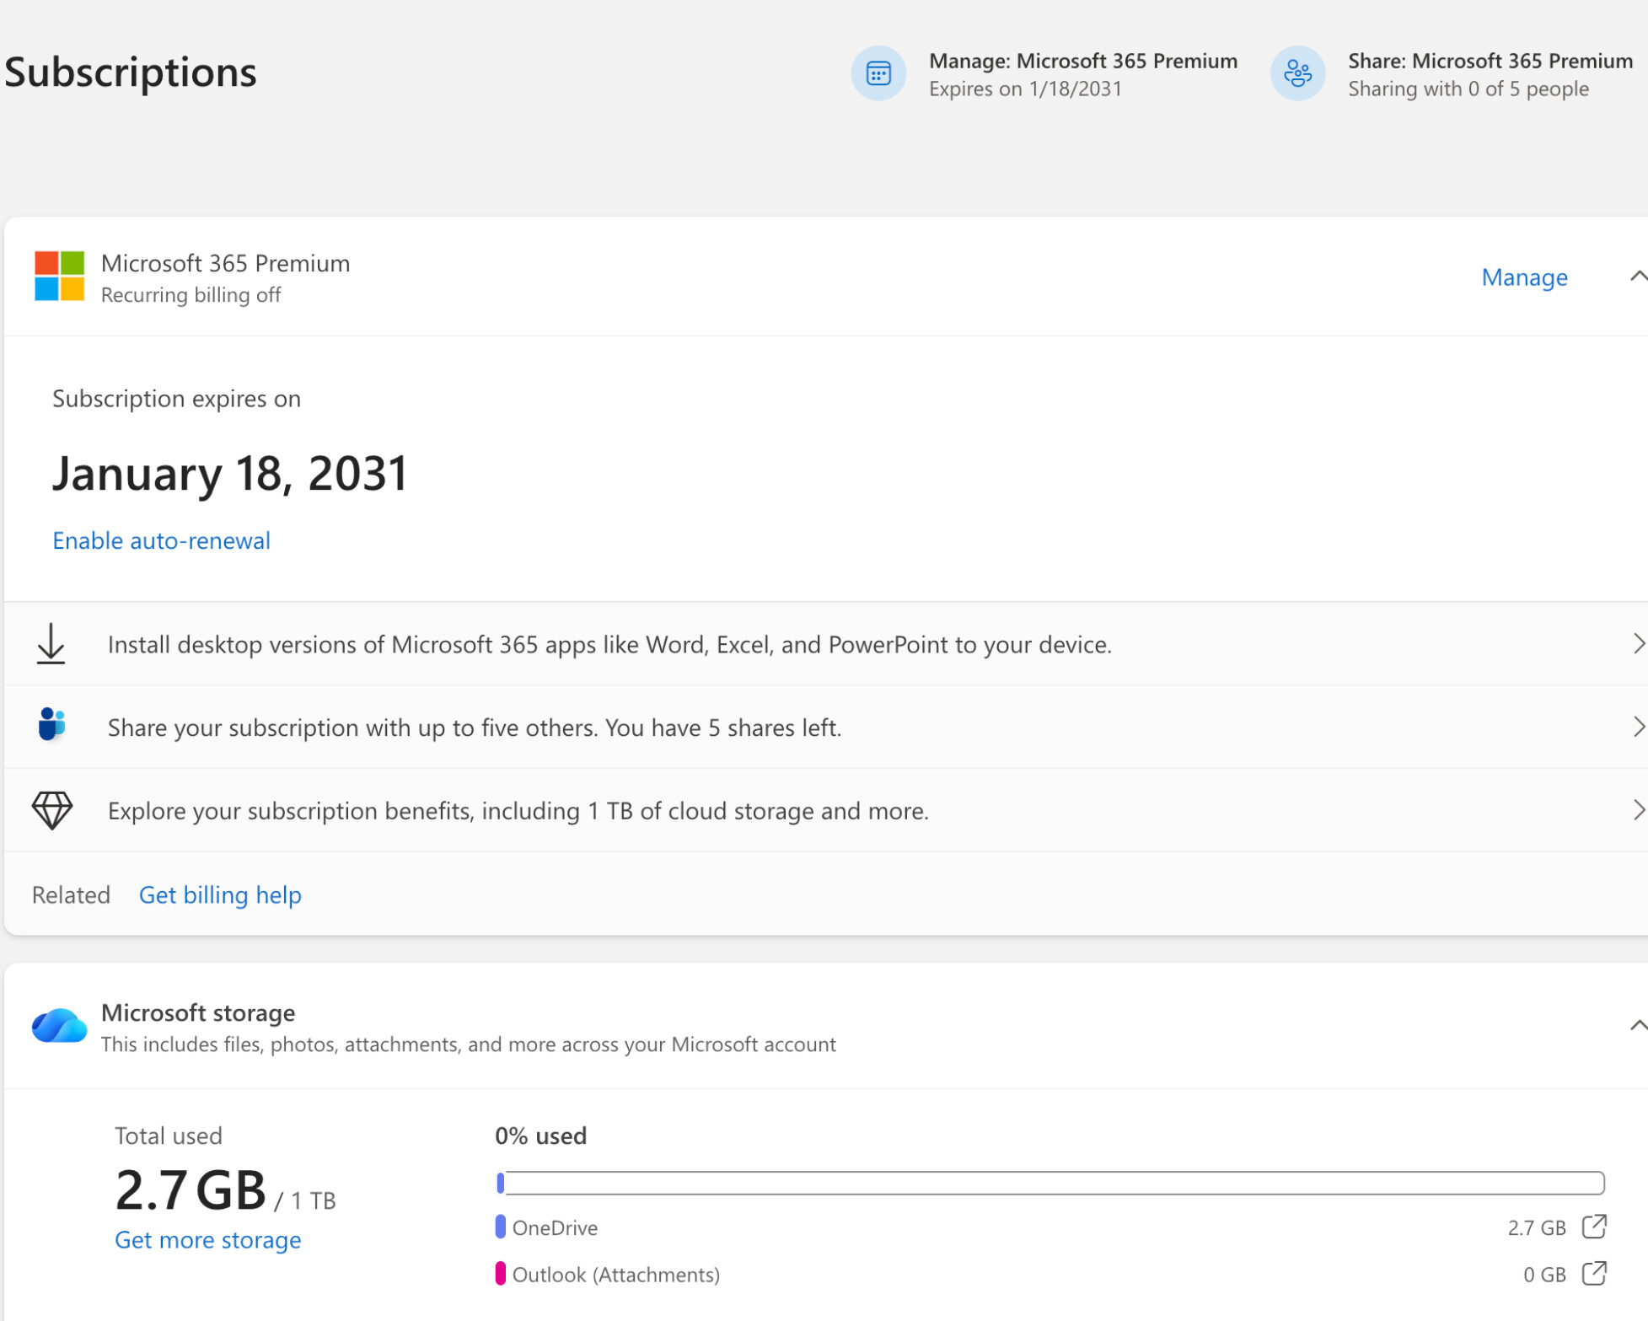
Task: Click the OneDrive cloud storage icon
Action: click(59, 1026)
